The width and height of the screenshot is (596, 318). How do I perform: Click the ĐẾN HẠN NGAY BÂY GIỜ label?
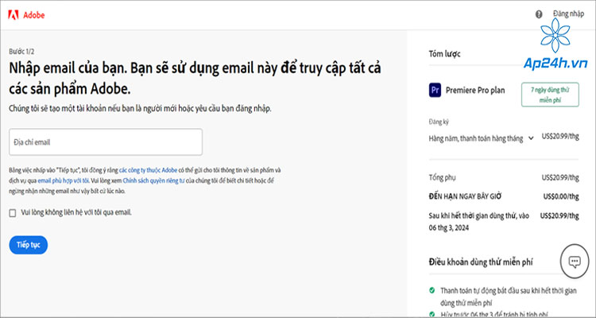pos(465,196)
